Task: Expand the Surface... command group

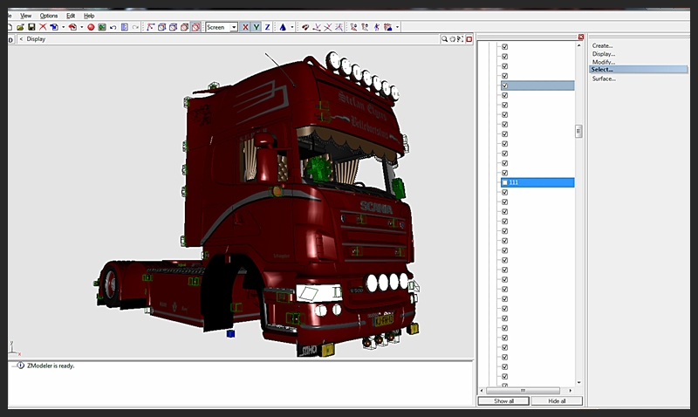Action: tap(604, 79)
